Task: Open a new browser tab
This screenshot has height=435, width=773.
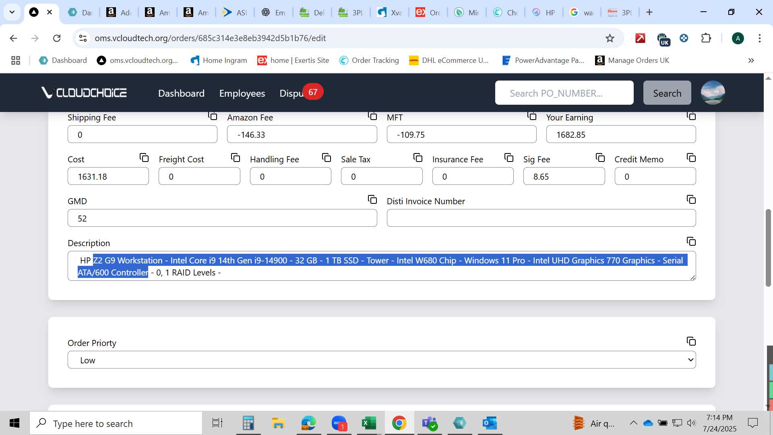Action: pos(649,12)
